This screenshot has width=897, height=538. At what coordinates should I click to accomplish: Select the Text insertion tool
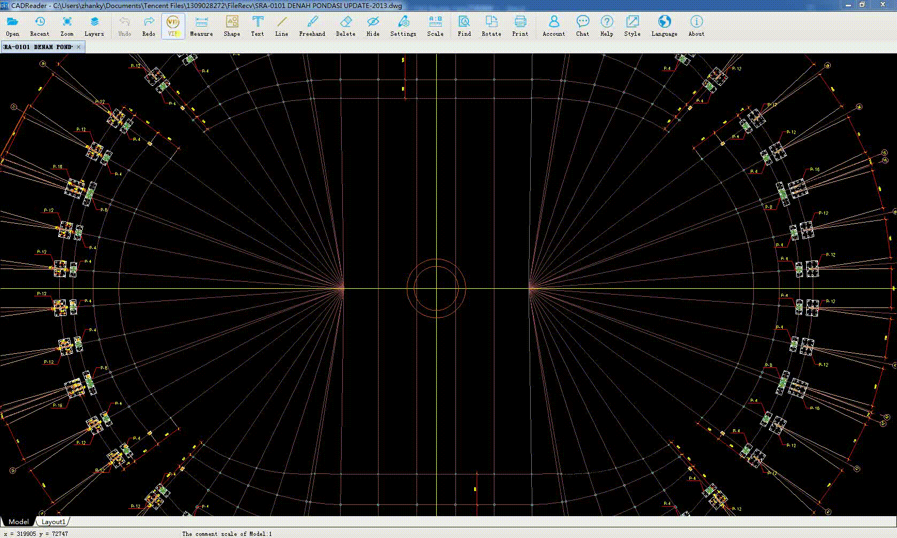[x=257, y=25]
